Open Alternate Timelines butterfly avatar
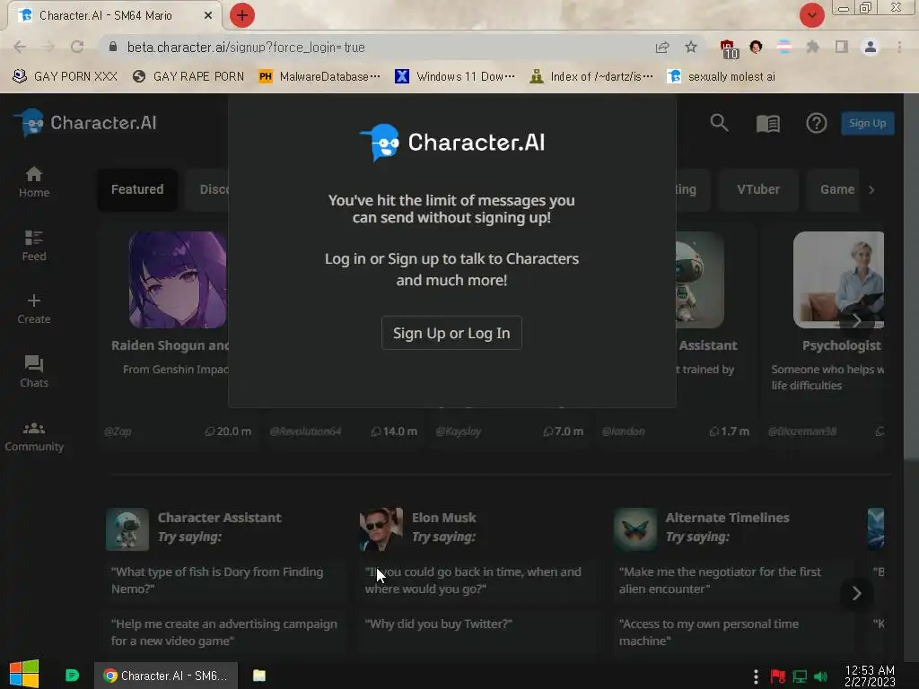The height and width of the screenshot is (689, 919). click(635, 529)
